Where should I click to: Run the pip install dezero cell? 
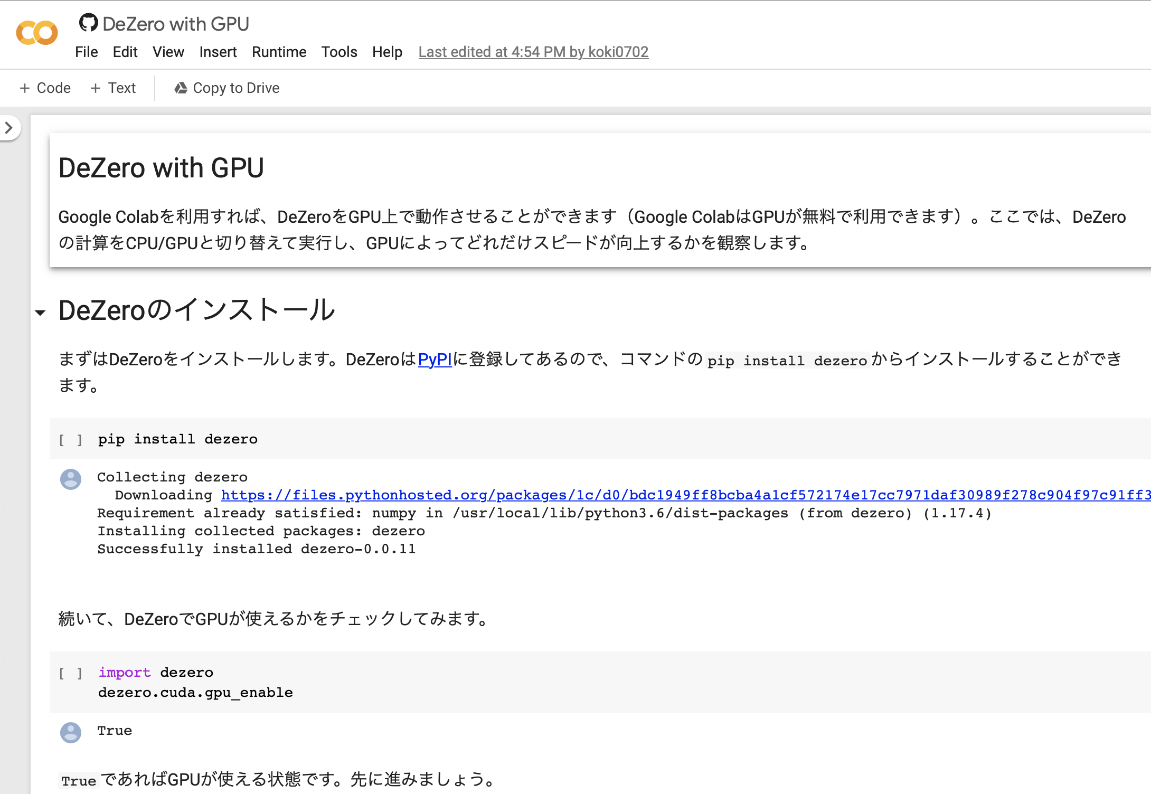point(70,440)
